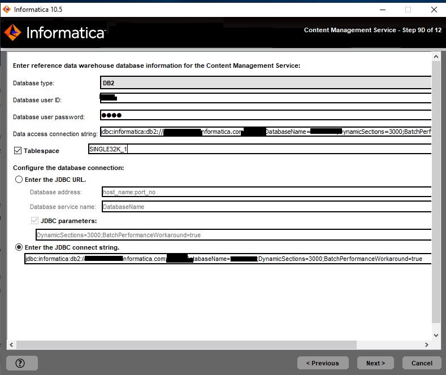The width and height of the screenshot is (446, 375).
Task: Click the 'Database service name:' label
Action: 63,207
